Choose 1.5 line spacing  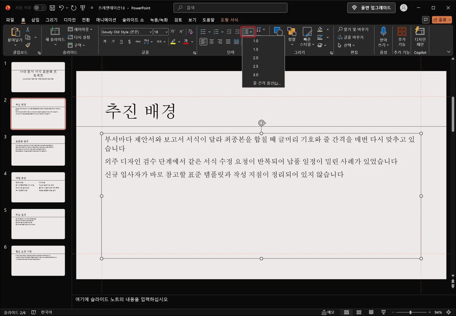pos(263,49)
